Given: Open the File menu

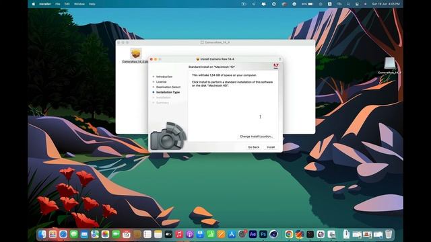Looking at the screenshot, I should pyautogui.click(x=58, y=4).
